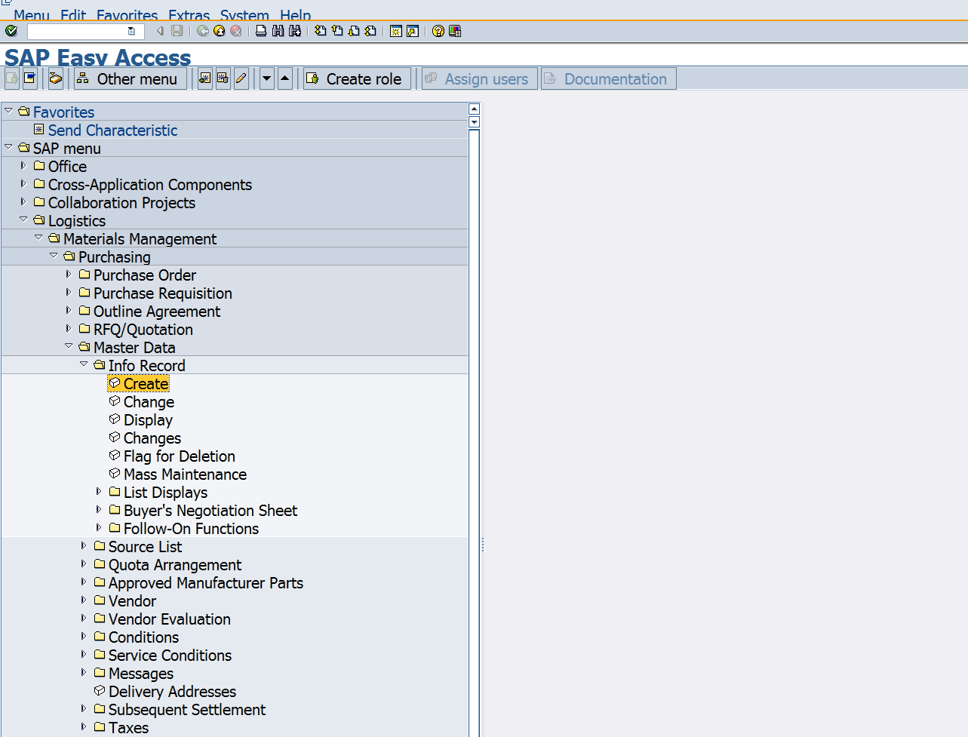This screenshot has height=737, width=968.
Task: Click the Approved Manufacturer Parts folder label
Action: point(206,582)
